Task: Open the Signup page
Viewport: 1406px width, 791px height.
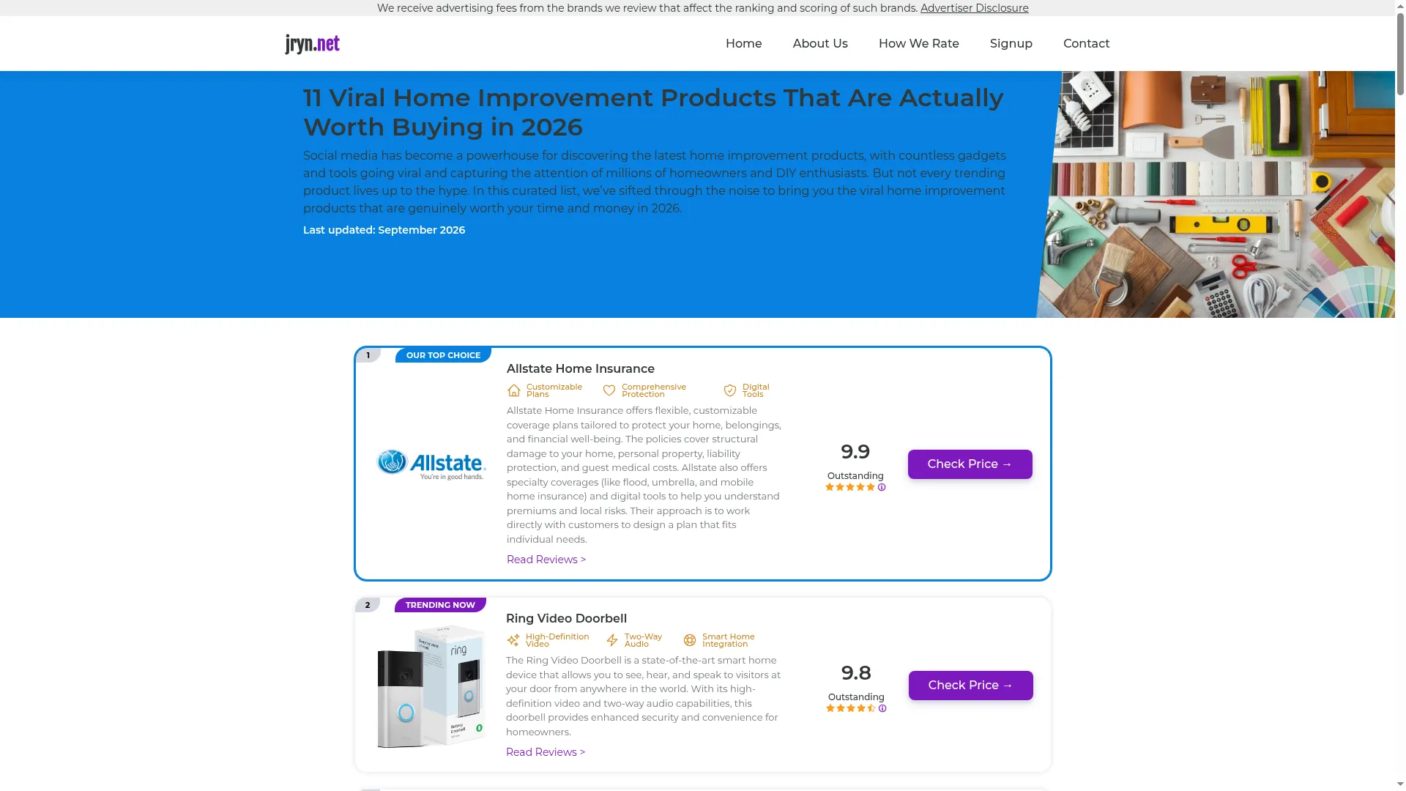Action: click(x=1011, y=43)
